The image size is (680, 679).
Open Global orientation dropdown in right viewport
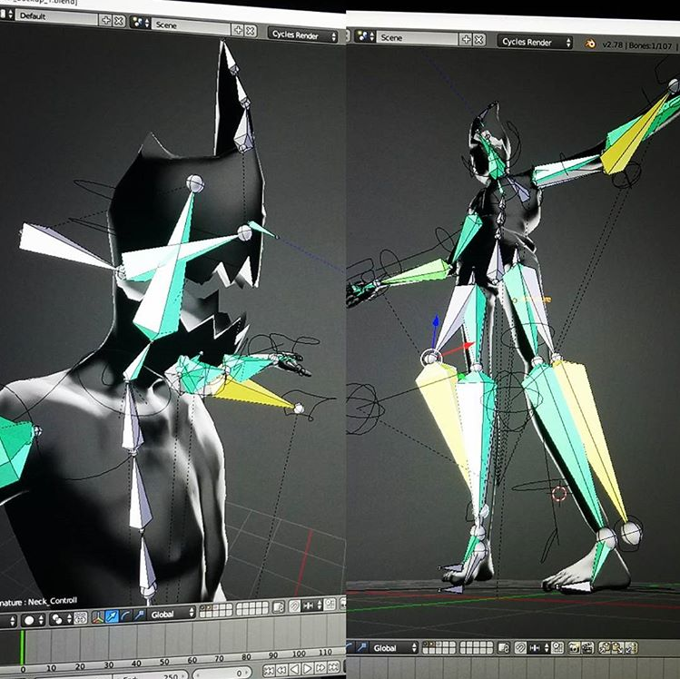pos(393,647)
